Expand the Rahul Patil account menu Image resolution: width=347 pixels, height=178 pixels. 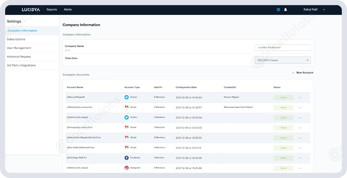324,10
